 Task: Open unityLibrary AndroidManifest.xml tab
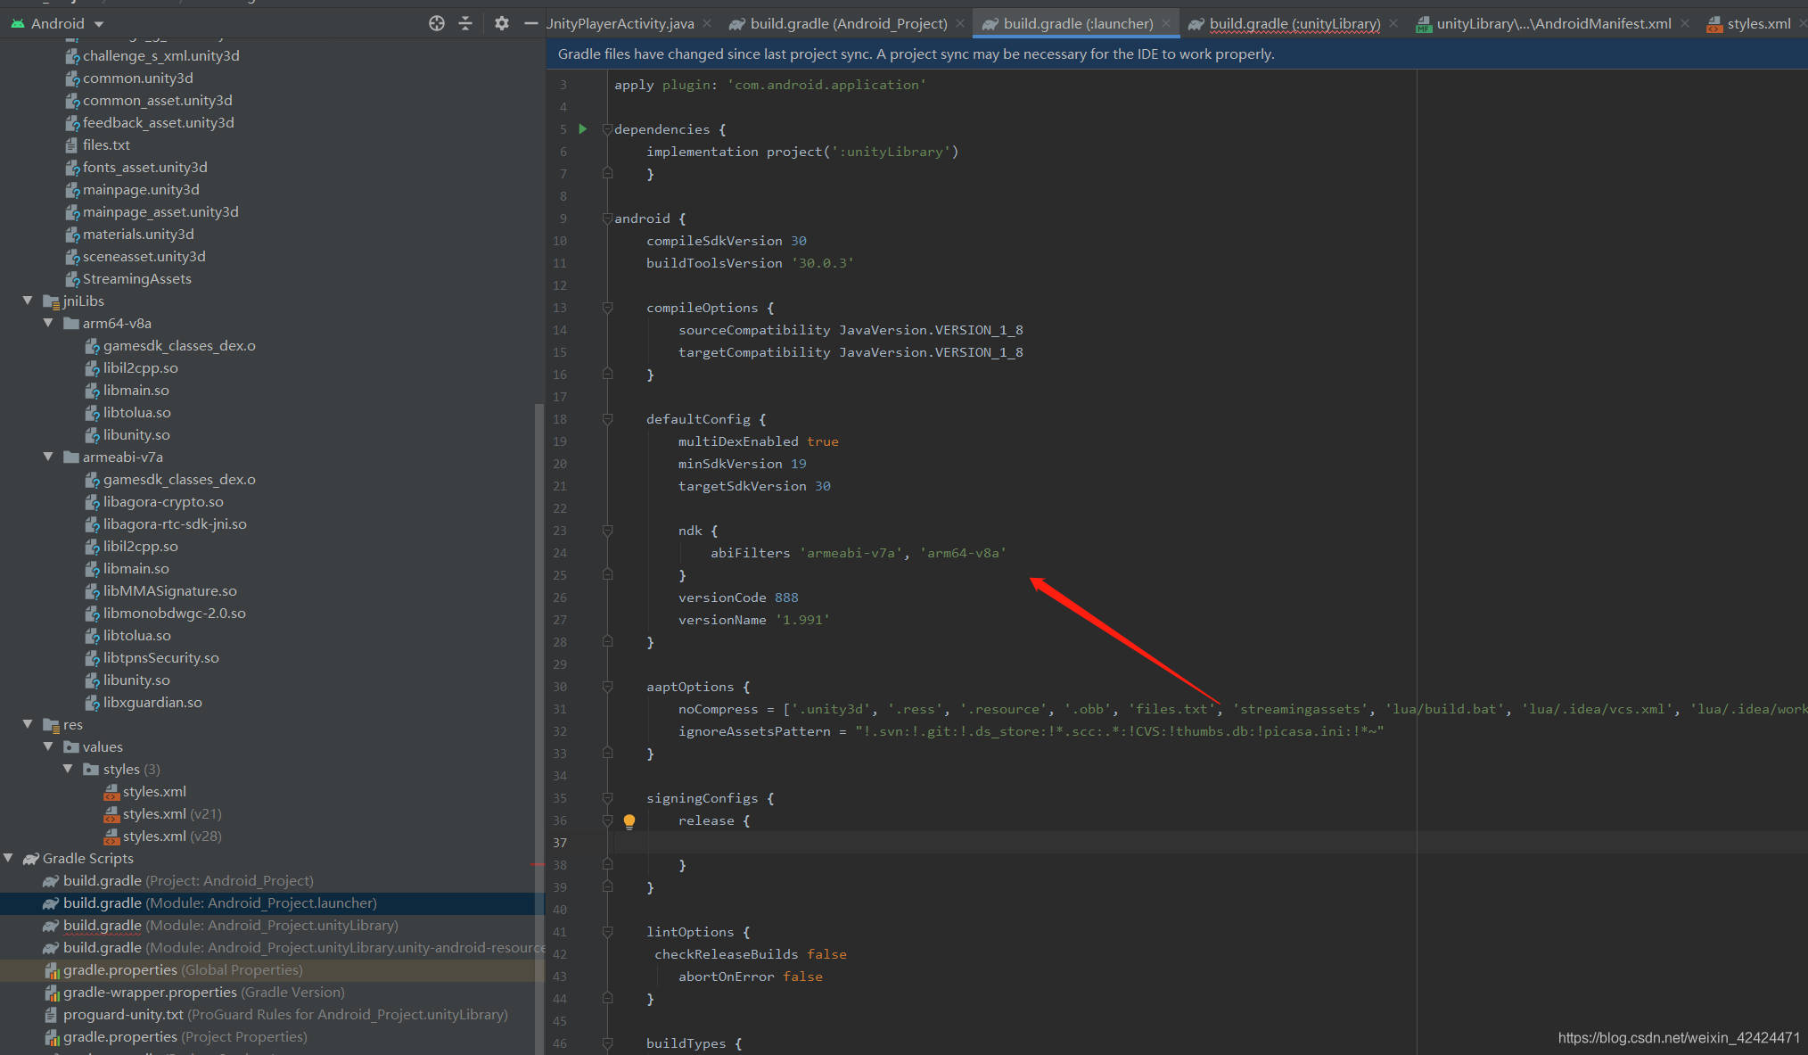1553,24
